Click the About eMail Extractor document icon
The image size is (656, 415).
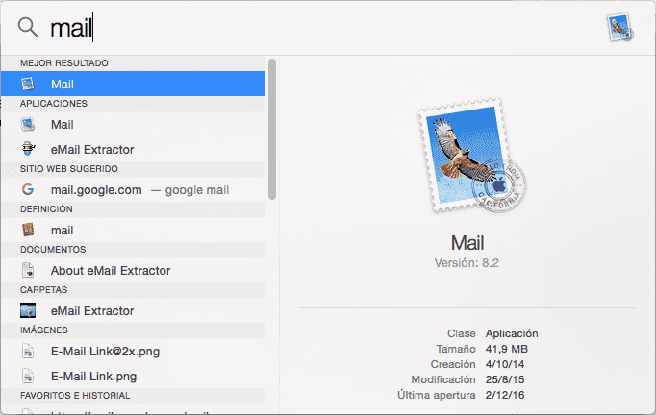click(28, 270)
